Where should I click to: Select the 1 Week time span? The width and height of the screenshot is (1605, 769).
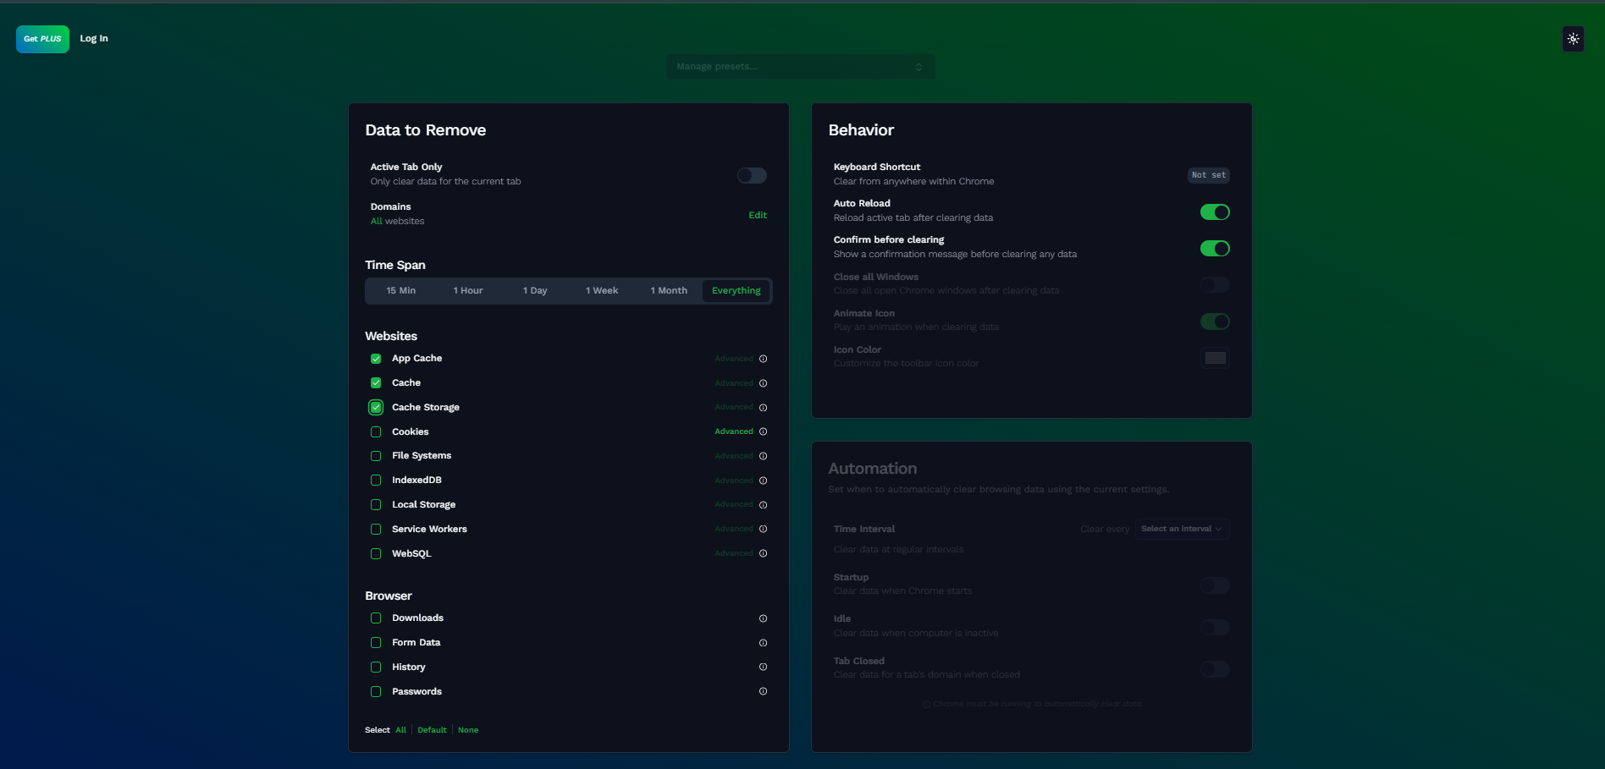pos(602,290)
